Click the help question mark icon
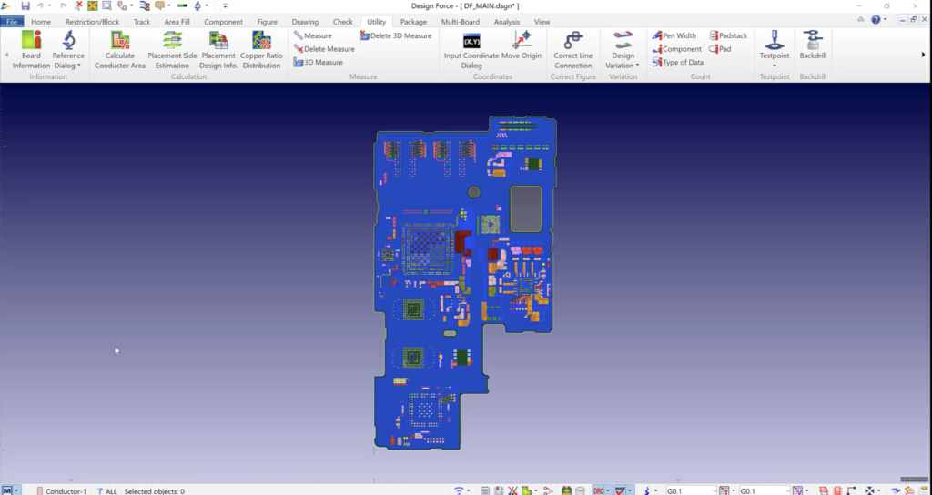 [876, 20]
